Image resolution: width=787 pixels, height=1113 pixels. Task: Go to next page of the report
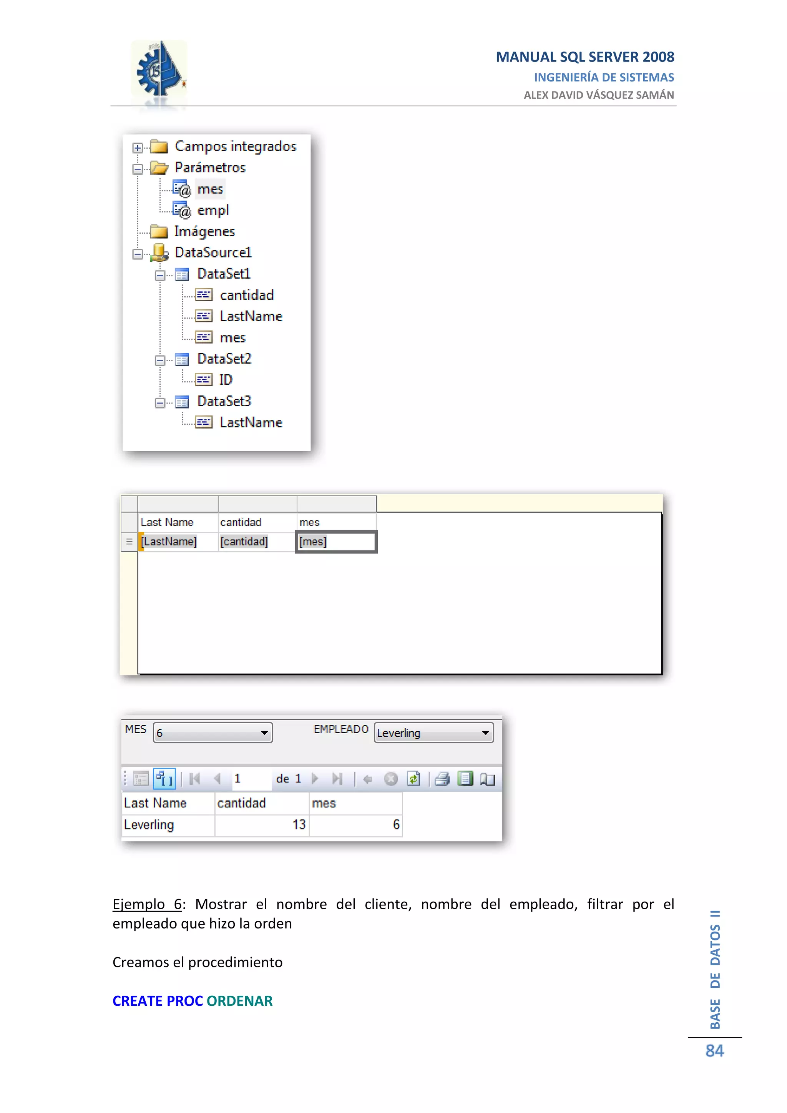[x=315, y=779]
